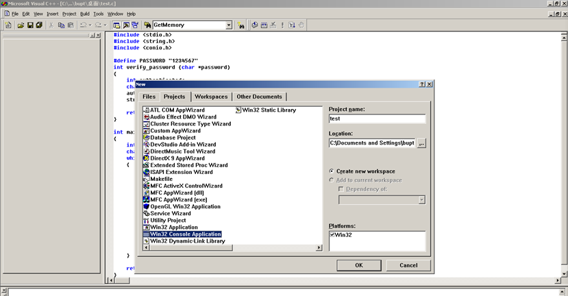Click the project list horizontal scrollbar right arrow
Image resolution: width=568 pixels, height=296 pixels.
[319, 249]
